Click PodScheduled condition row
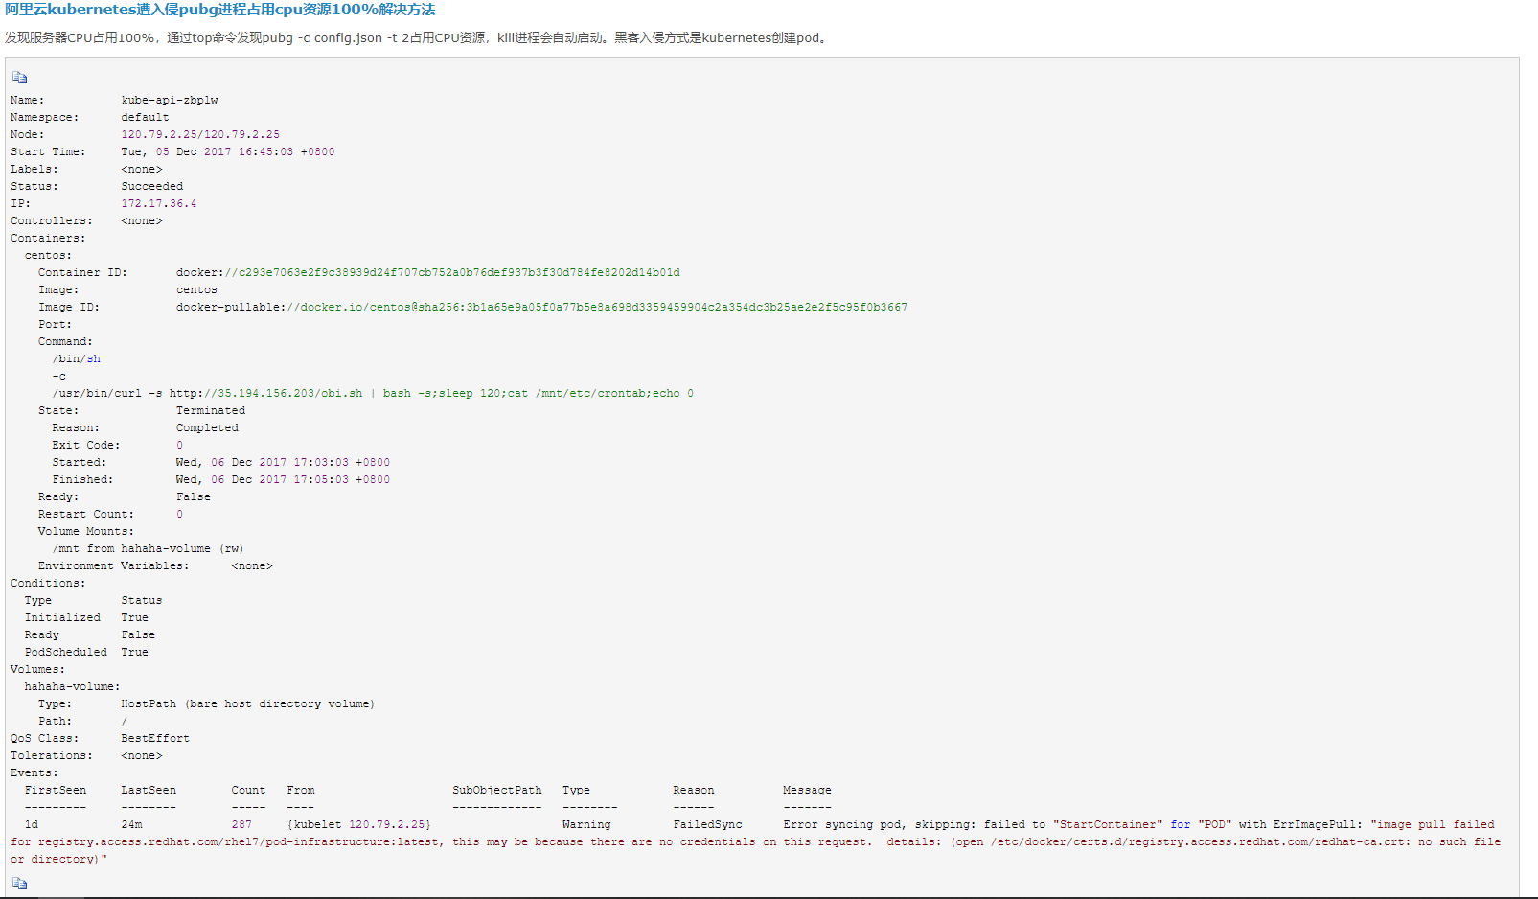Image resolution: width=1538 pixels, height=899 pixels. (86, 652)
